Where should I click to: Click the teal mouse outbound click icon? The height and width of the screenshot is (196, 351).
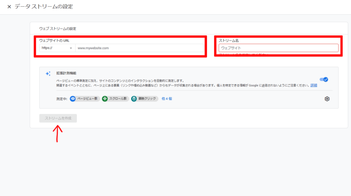[134, 99]
